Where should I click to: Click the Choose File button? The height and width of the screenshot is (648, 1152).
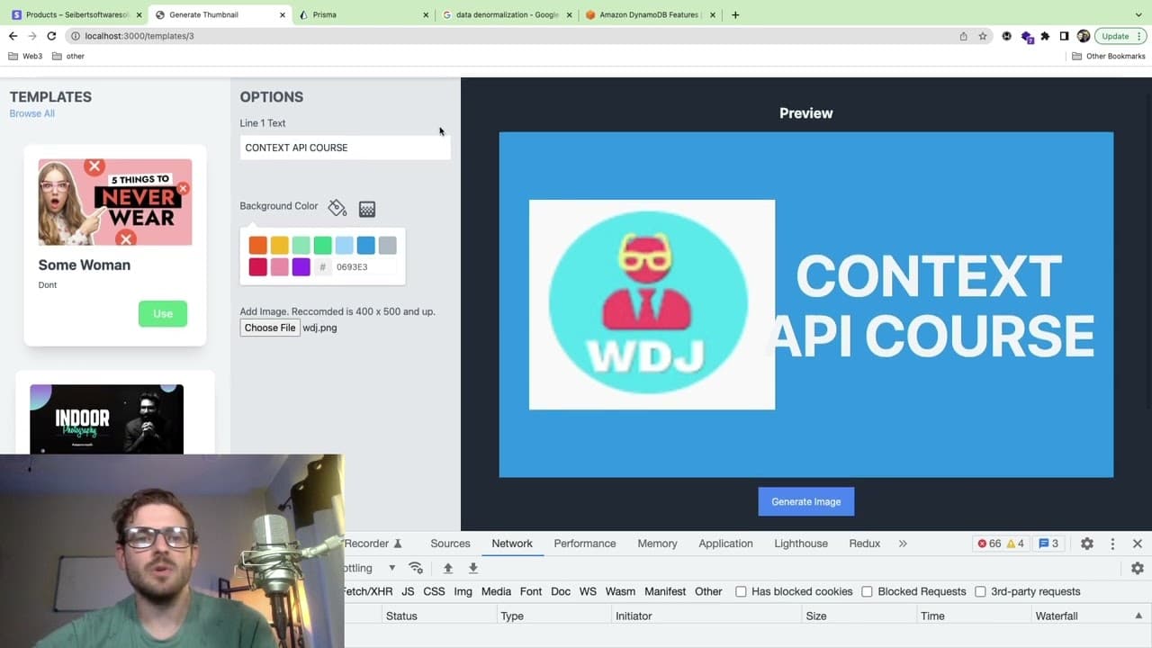[270, 328]
